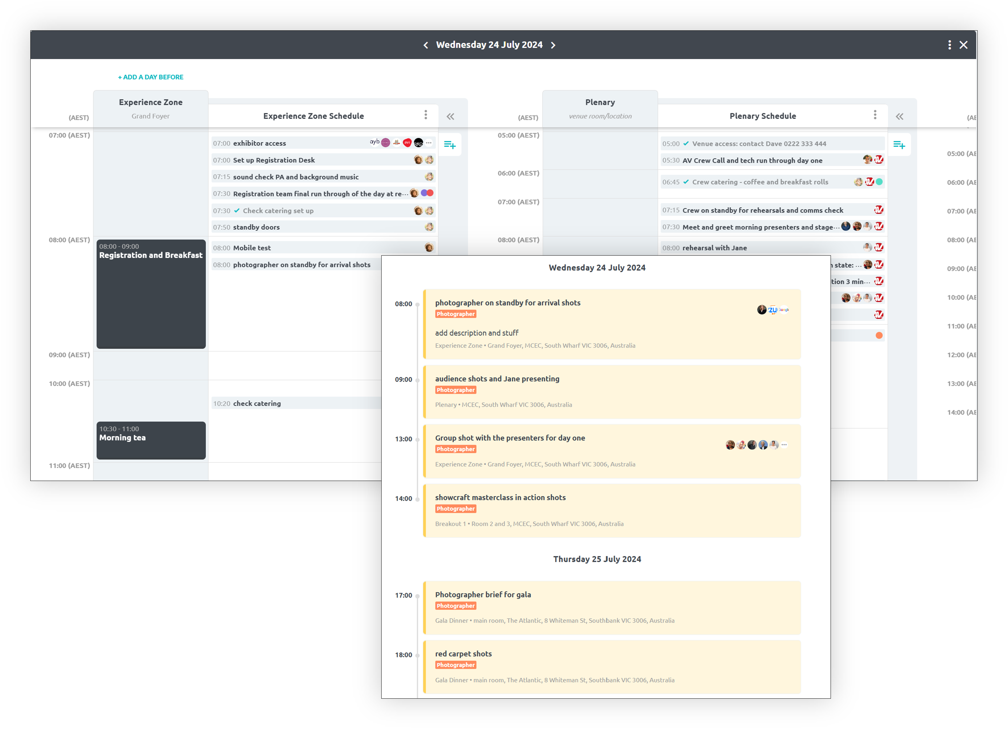Add an item to the Plenary Schedule
Viewport: 1008px width, 729px height.
click(x=900, y=144)
